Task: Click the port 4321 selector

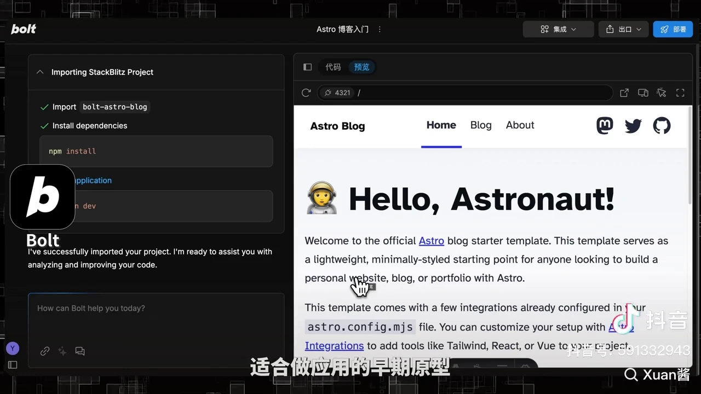Action: (337, 92)
